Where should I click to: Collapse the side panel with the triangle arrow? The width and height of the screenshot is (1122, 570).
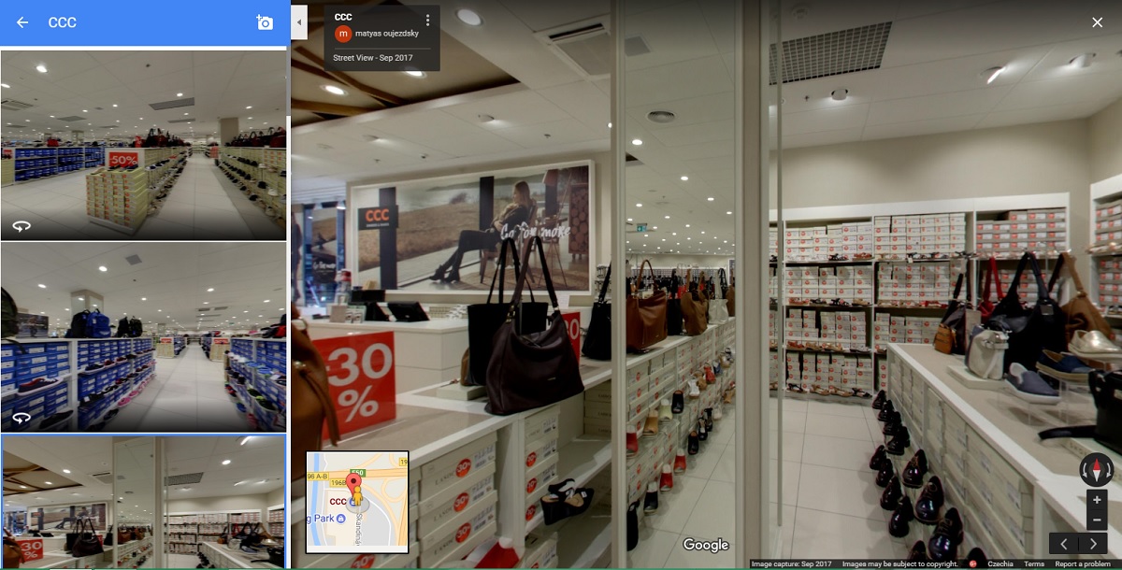(x=299, y=22)
